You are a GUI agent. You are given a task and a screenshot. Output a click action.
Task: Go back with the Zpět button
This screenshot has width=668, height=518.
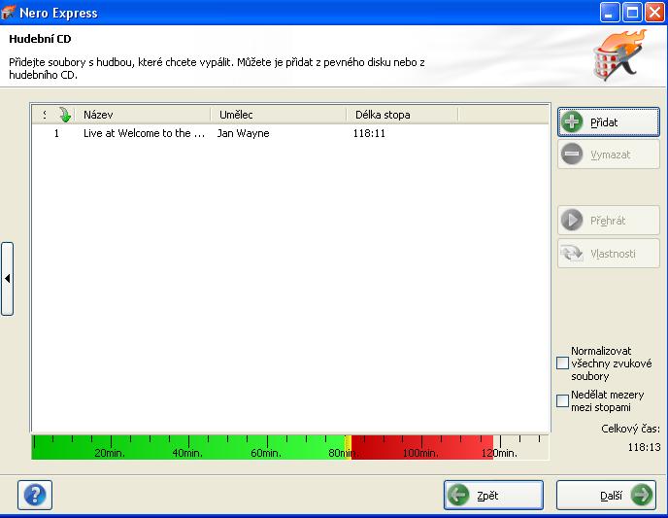tap(494, 495)
